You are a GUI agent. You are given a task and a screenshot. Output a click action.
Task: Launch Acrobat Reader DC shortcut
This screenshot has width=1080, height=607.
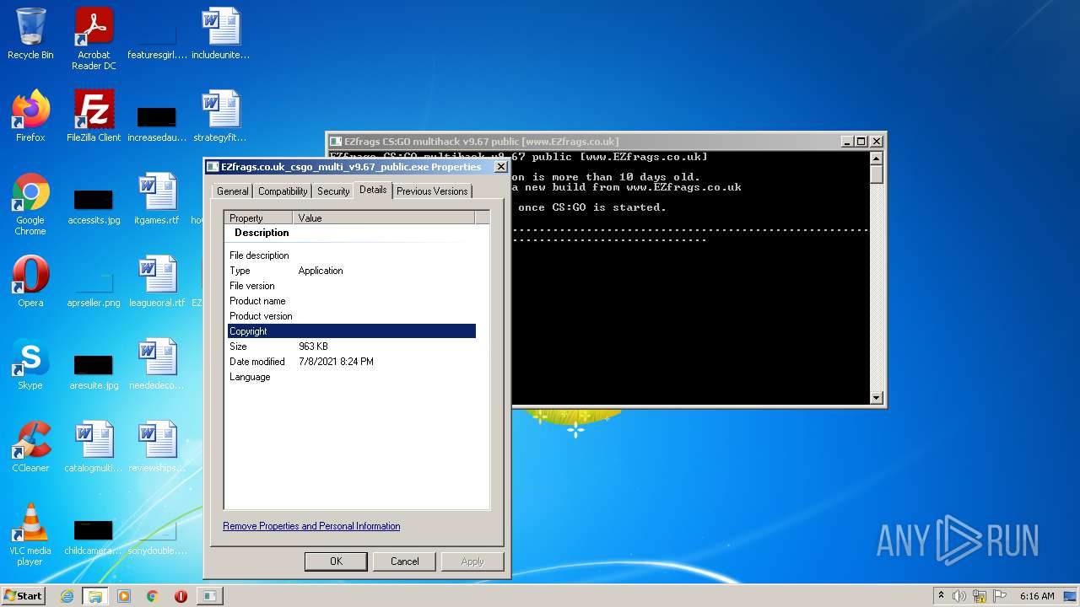pos(94,39)
